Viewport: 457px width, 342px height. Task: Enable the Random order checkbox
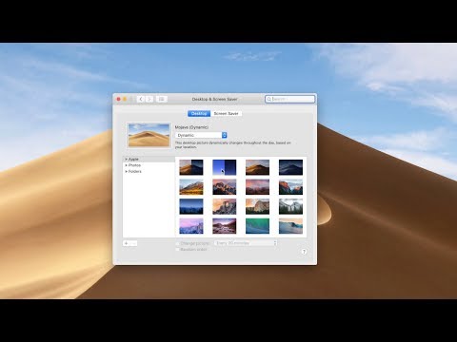pos(177,250)
